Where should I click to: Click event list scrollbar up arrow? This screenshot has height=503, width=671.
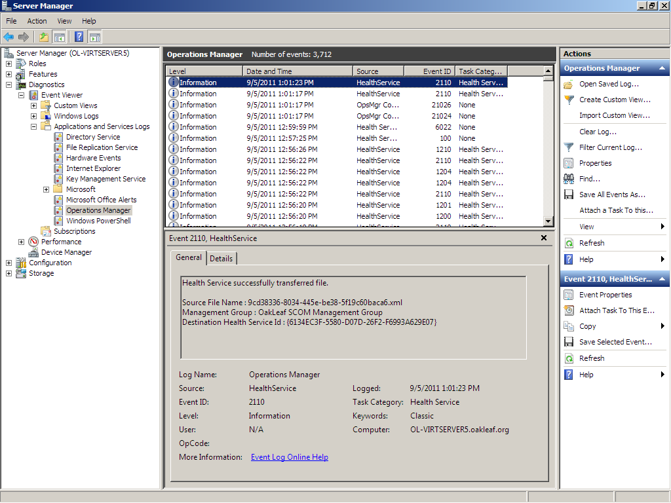pos(548,71)
